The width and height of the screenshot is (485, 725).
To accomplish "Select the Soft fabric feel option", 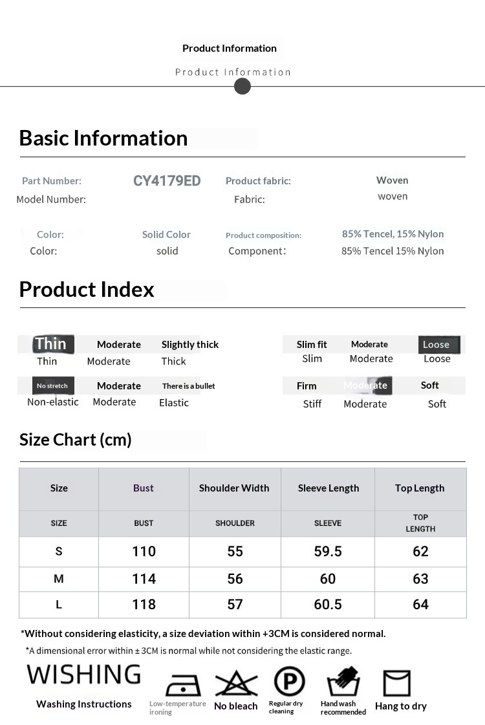I will (x=430, y=385).
